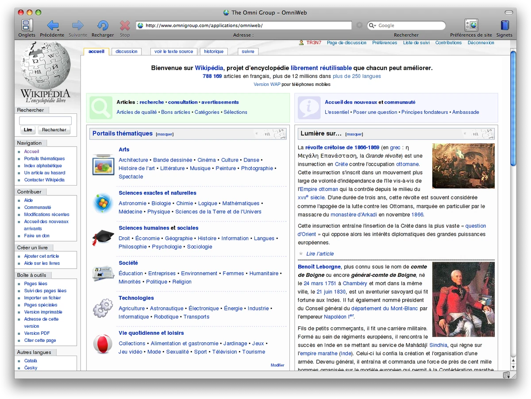Click the Technologies gears icon
Viewport: 531px width, 399px height.
click(103, 308)
